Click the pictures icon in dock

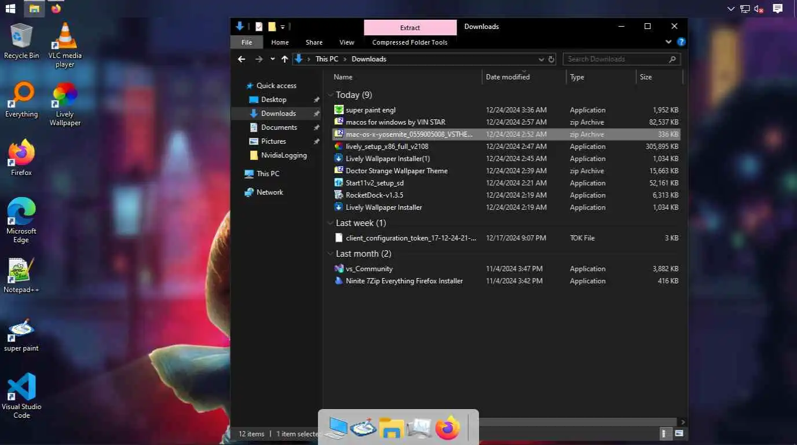click(x=419, y=428)
